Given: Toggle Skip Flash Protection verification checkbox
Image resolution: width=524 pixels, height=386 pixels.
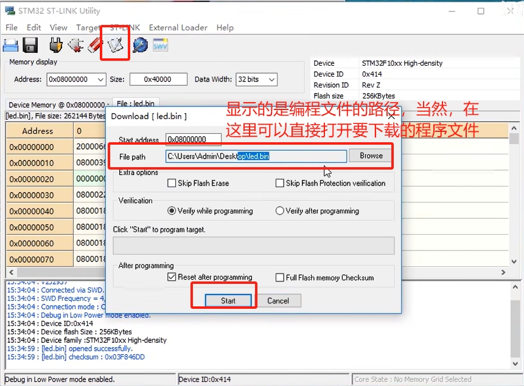Looking at the screenshot, I should pos(280,183).
